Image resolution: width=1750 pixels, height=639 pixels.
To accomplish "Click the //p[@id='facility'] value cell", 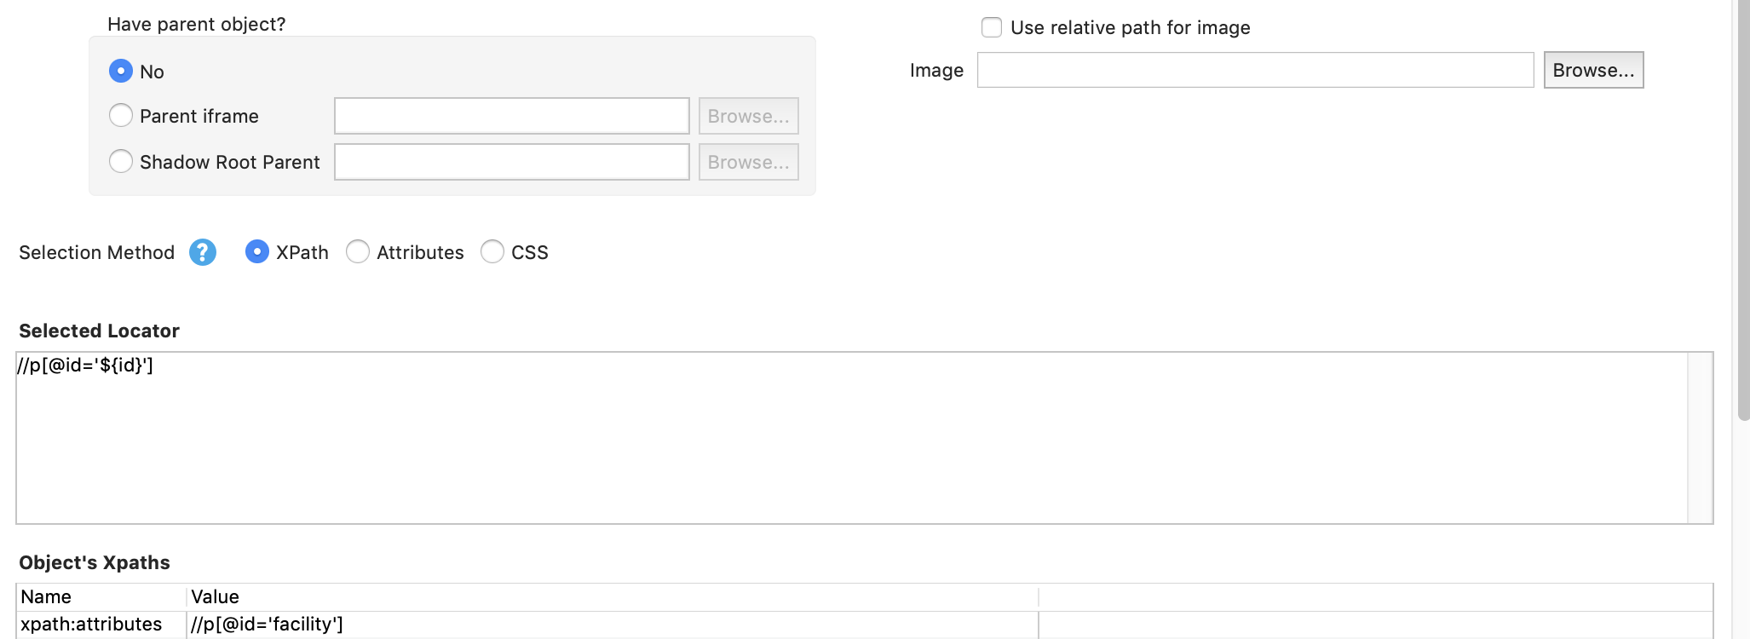I will 612,625.
